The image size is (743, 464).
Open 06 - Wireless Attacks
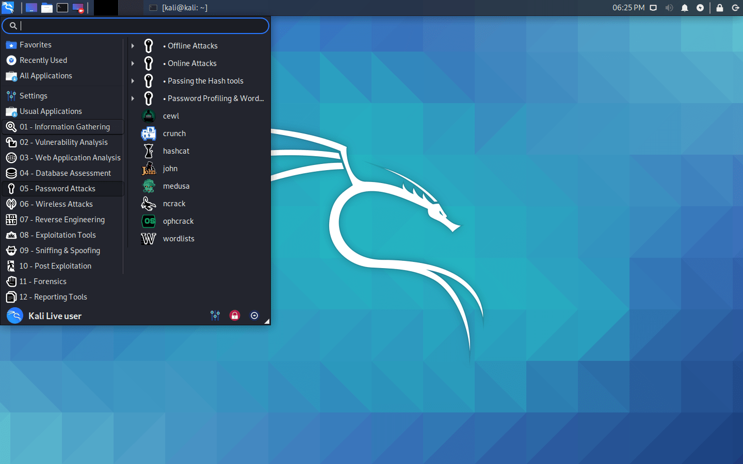tap(63, 204)
